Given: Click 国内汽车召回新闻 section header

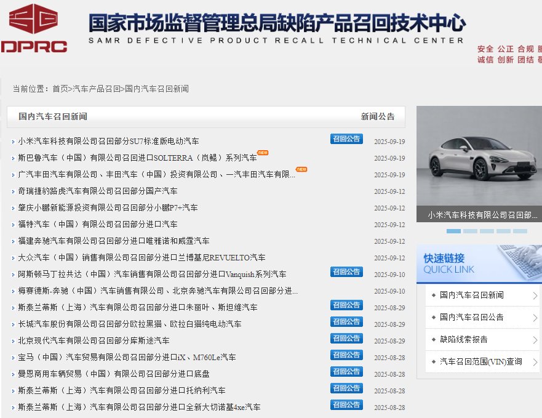Looking at the screenshot, I should pos(52,116).
